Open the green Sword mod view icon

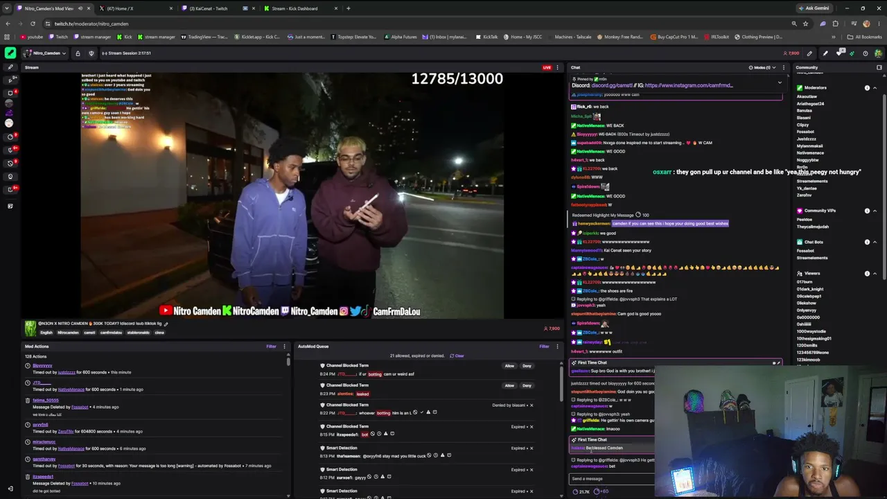10,53
